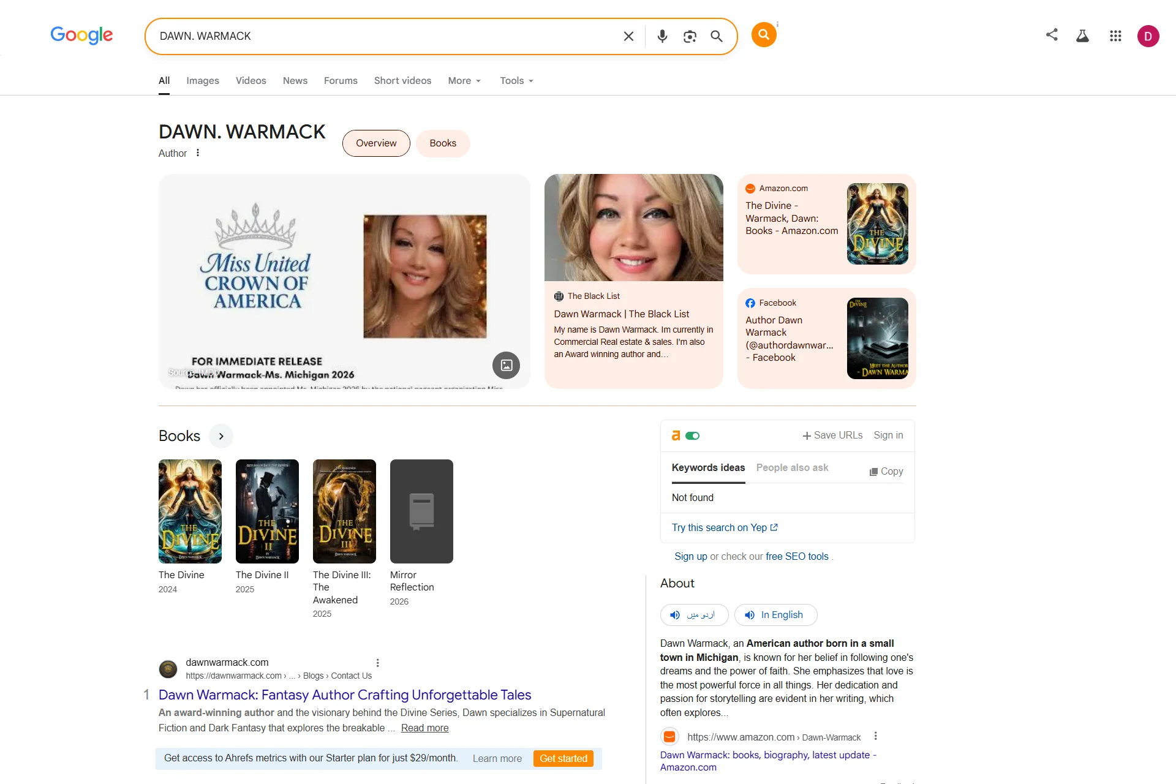Click the Amazon favicon in About section
Viewport: 1176px width, 784px height.
(x=669, y=737)
